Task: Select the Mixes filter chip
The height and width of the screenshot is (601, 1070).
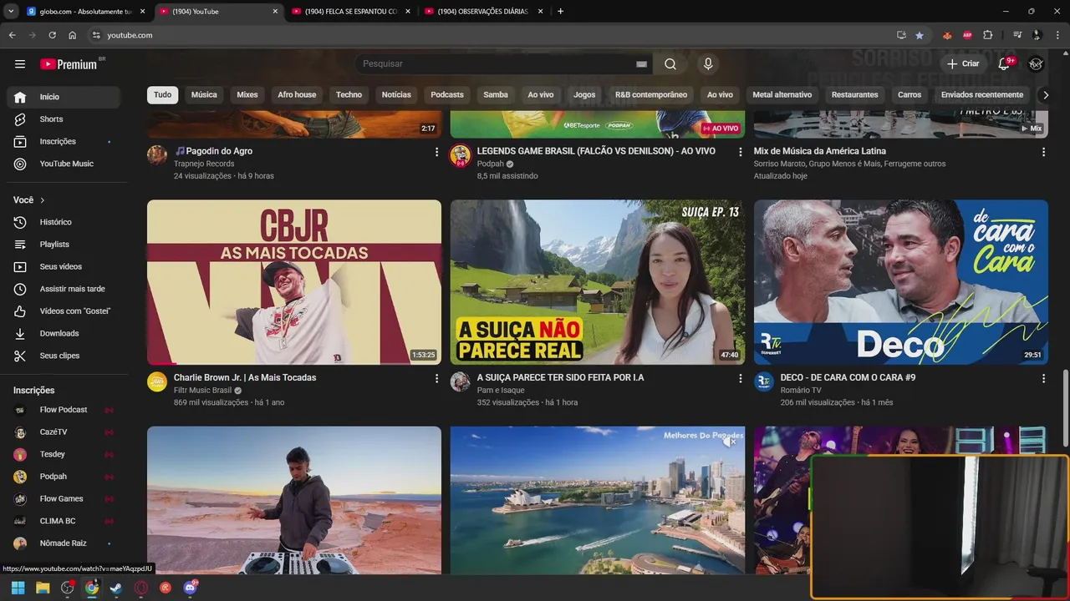Action: 247,95
